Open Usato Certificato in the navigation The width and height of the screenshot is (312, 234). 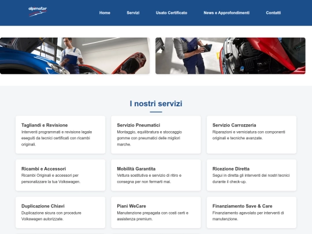[x=172, y=13]
